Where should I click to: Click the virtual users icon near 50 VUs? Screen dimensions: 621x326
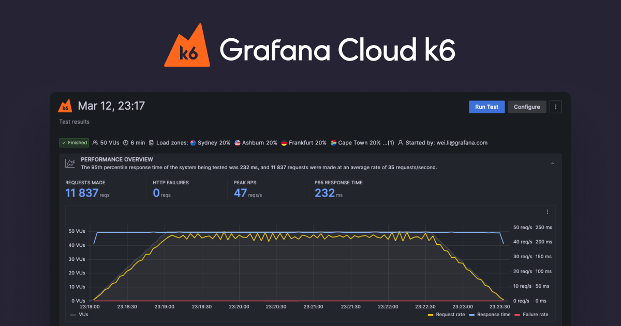point(95,143)
